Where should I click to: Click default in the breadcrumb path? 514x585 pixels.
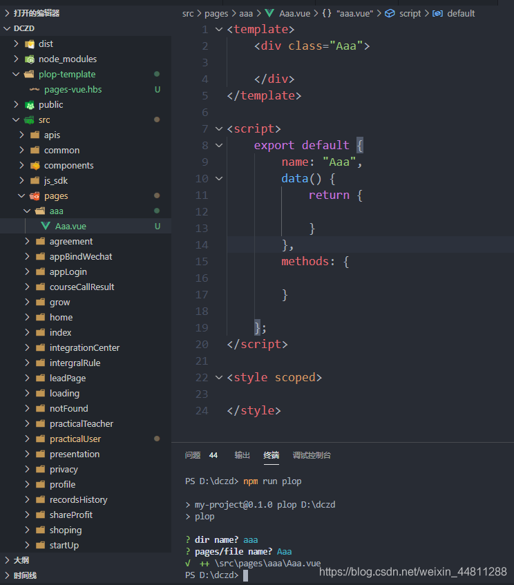461,13
